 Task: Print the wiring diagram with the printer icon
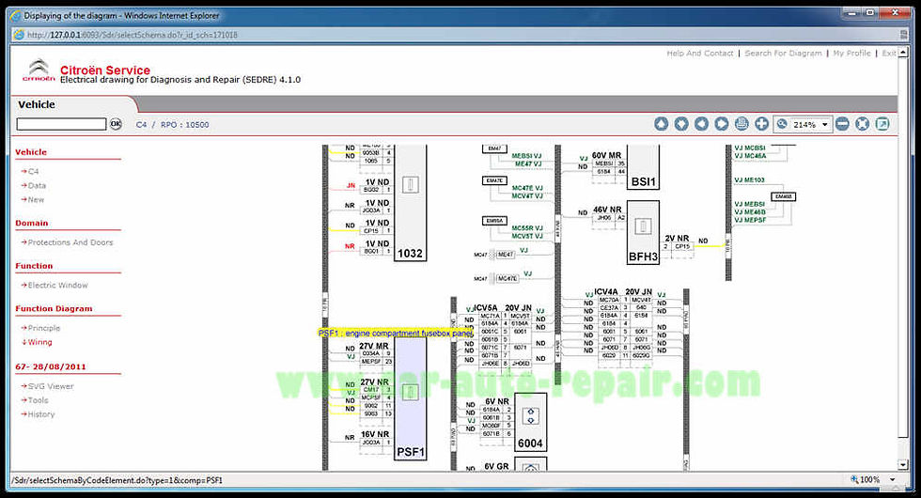pos(741,124)
